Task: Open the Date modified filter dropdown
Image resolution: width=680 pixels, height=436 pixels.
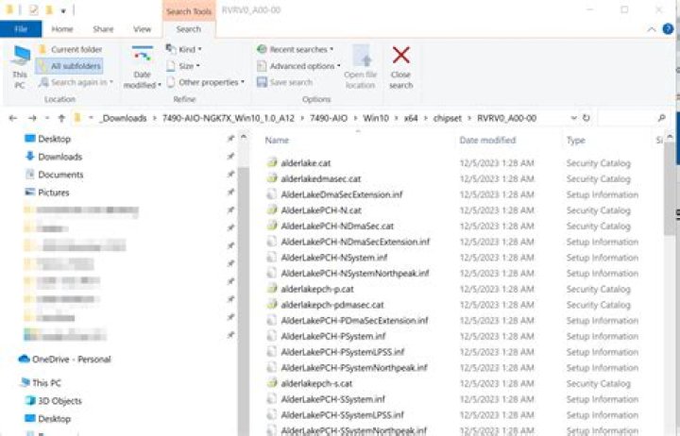Action: [x=142, y=67]
